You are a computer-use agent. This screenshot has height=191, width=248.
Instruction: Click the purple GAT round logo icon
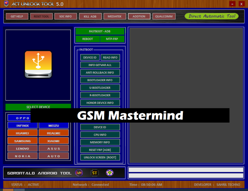click(79, 173)
